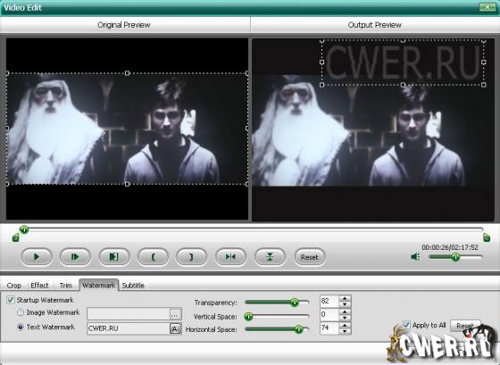Image resolution: width=500 pixels, height=365 pixels.
Task: Toggle the Startup Watermark checkbox
Action: [11, 300]
